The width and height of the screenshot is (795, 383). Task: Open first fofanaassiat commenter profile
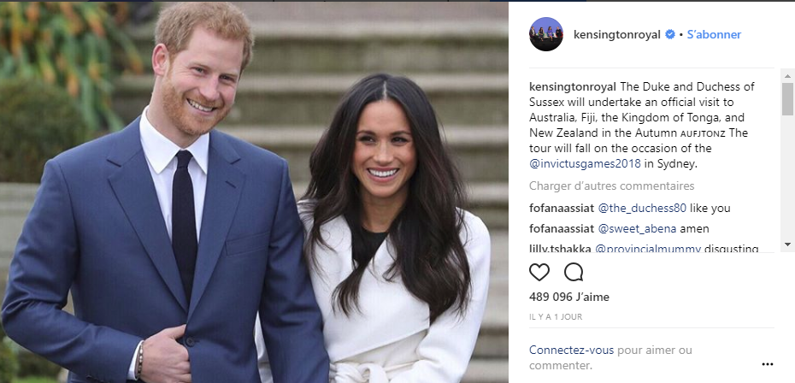(562, 208)
